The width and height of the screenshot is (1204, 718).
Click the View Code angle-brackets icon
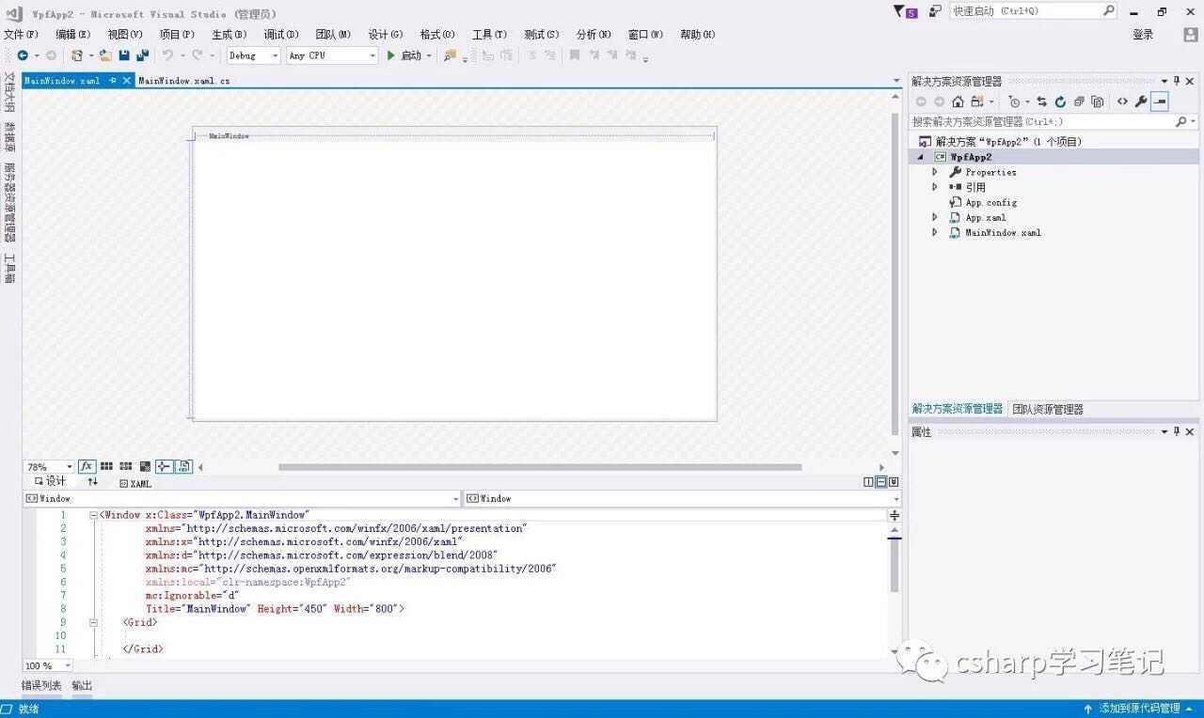click(1122, 101)
